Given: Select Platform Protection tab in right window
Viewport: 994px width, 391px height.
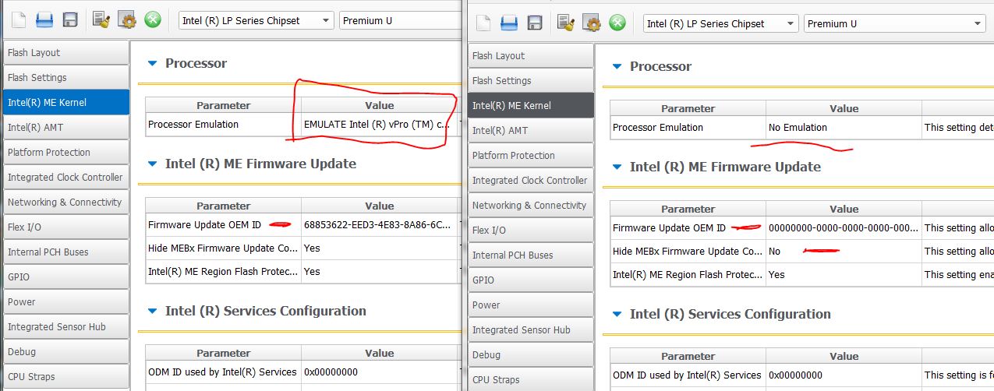Looking at the screenshot, I should (530, 156).
